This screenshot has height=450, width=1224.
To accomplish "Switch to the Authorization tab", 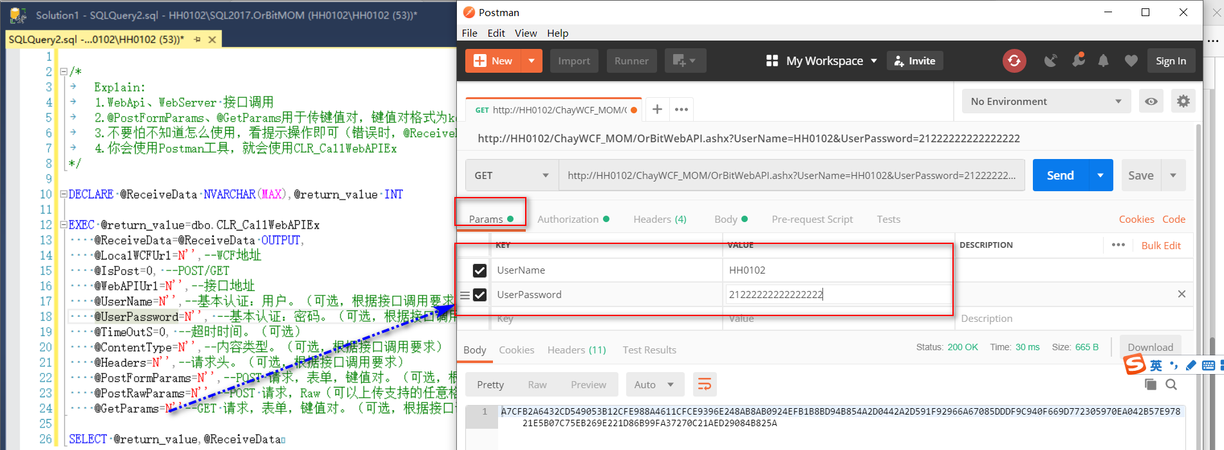I will [573, 219].
